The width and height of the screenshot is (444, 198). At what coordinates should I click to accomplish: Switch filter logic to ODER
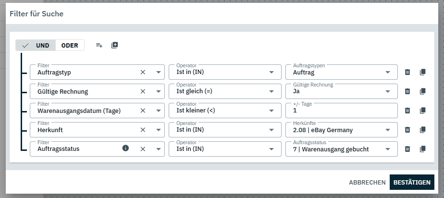70,45
